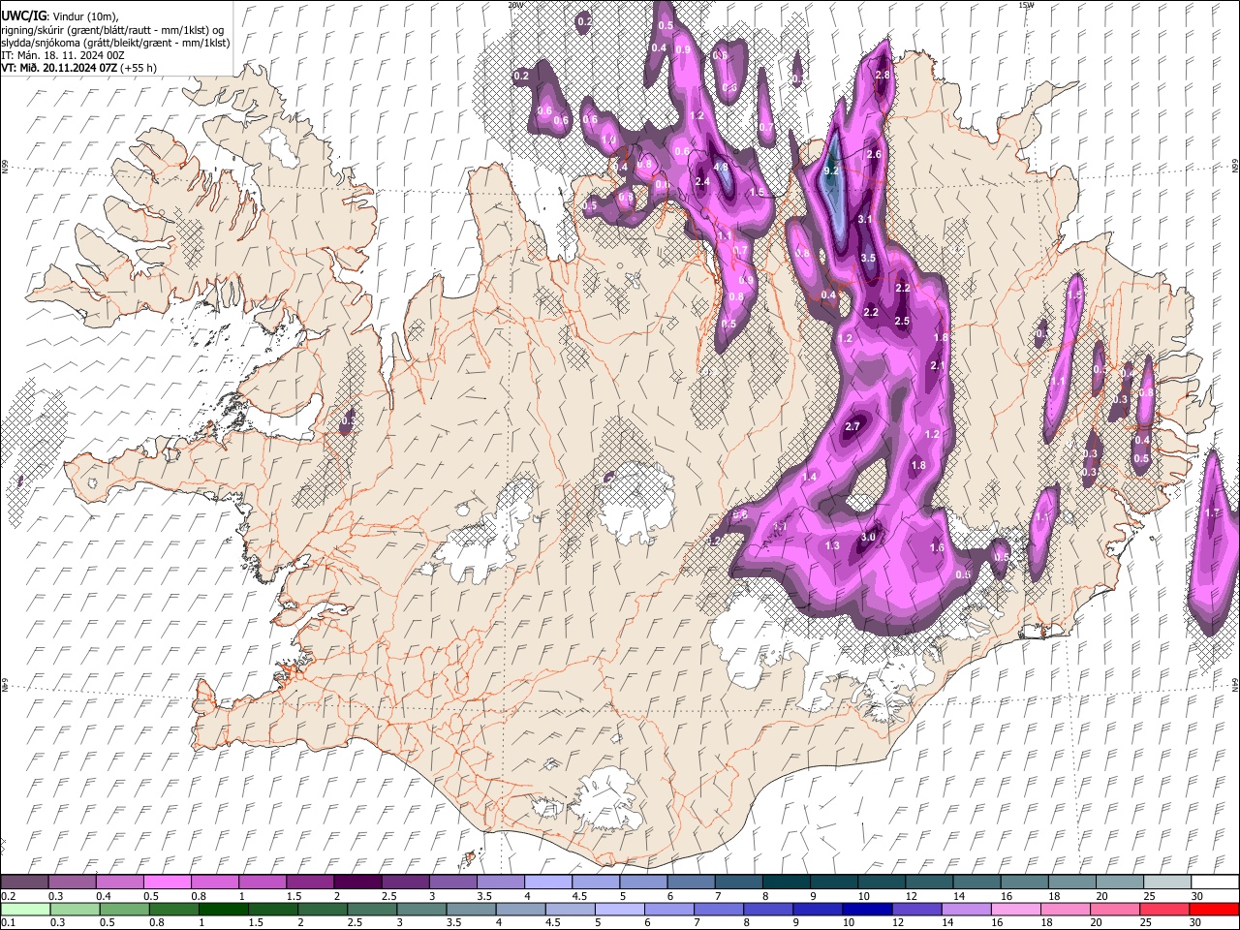Click the 2.5 label on the rain scale

coord(355,923)
